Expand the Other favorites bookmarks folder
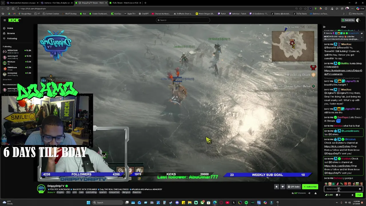 356,14
